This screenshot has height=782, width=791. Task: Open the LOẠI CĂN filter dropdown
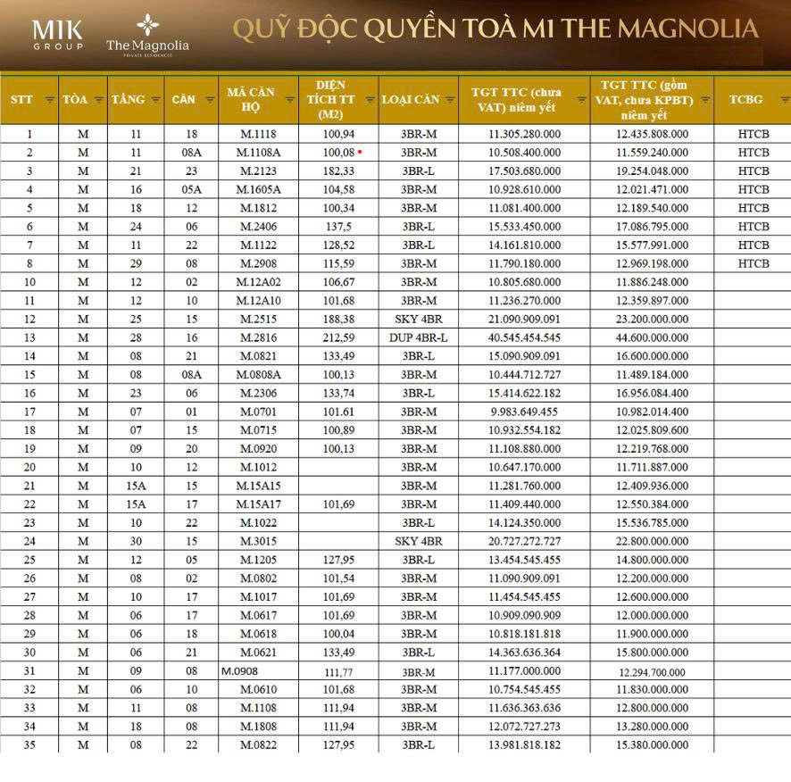[450, 100]
